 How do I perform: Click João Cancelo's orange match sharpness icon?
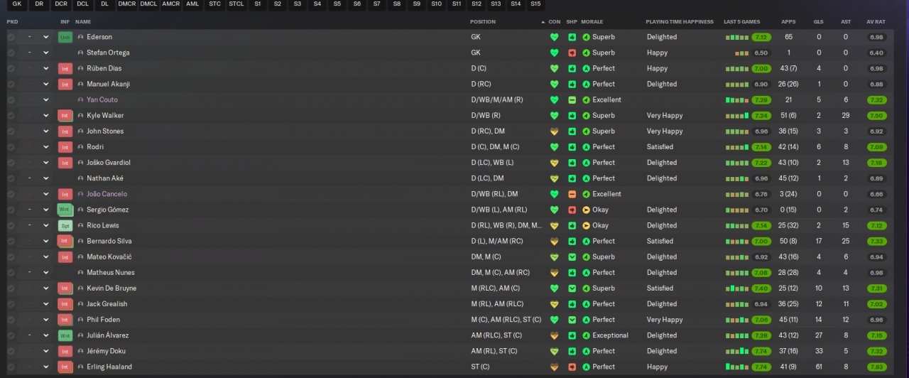572,194
